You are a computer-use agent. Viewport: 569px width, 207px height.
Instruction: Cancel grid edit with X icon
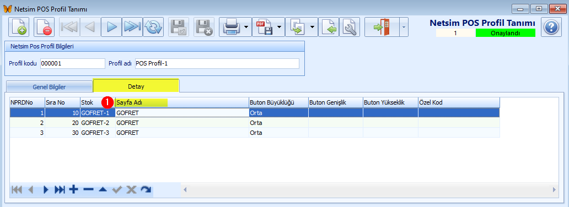pyautogui.click(x=131, y=189)
